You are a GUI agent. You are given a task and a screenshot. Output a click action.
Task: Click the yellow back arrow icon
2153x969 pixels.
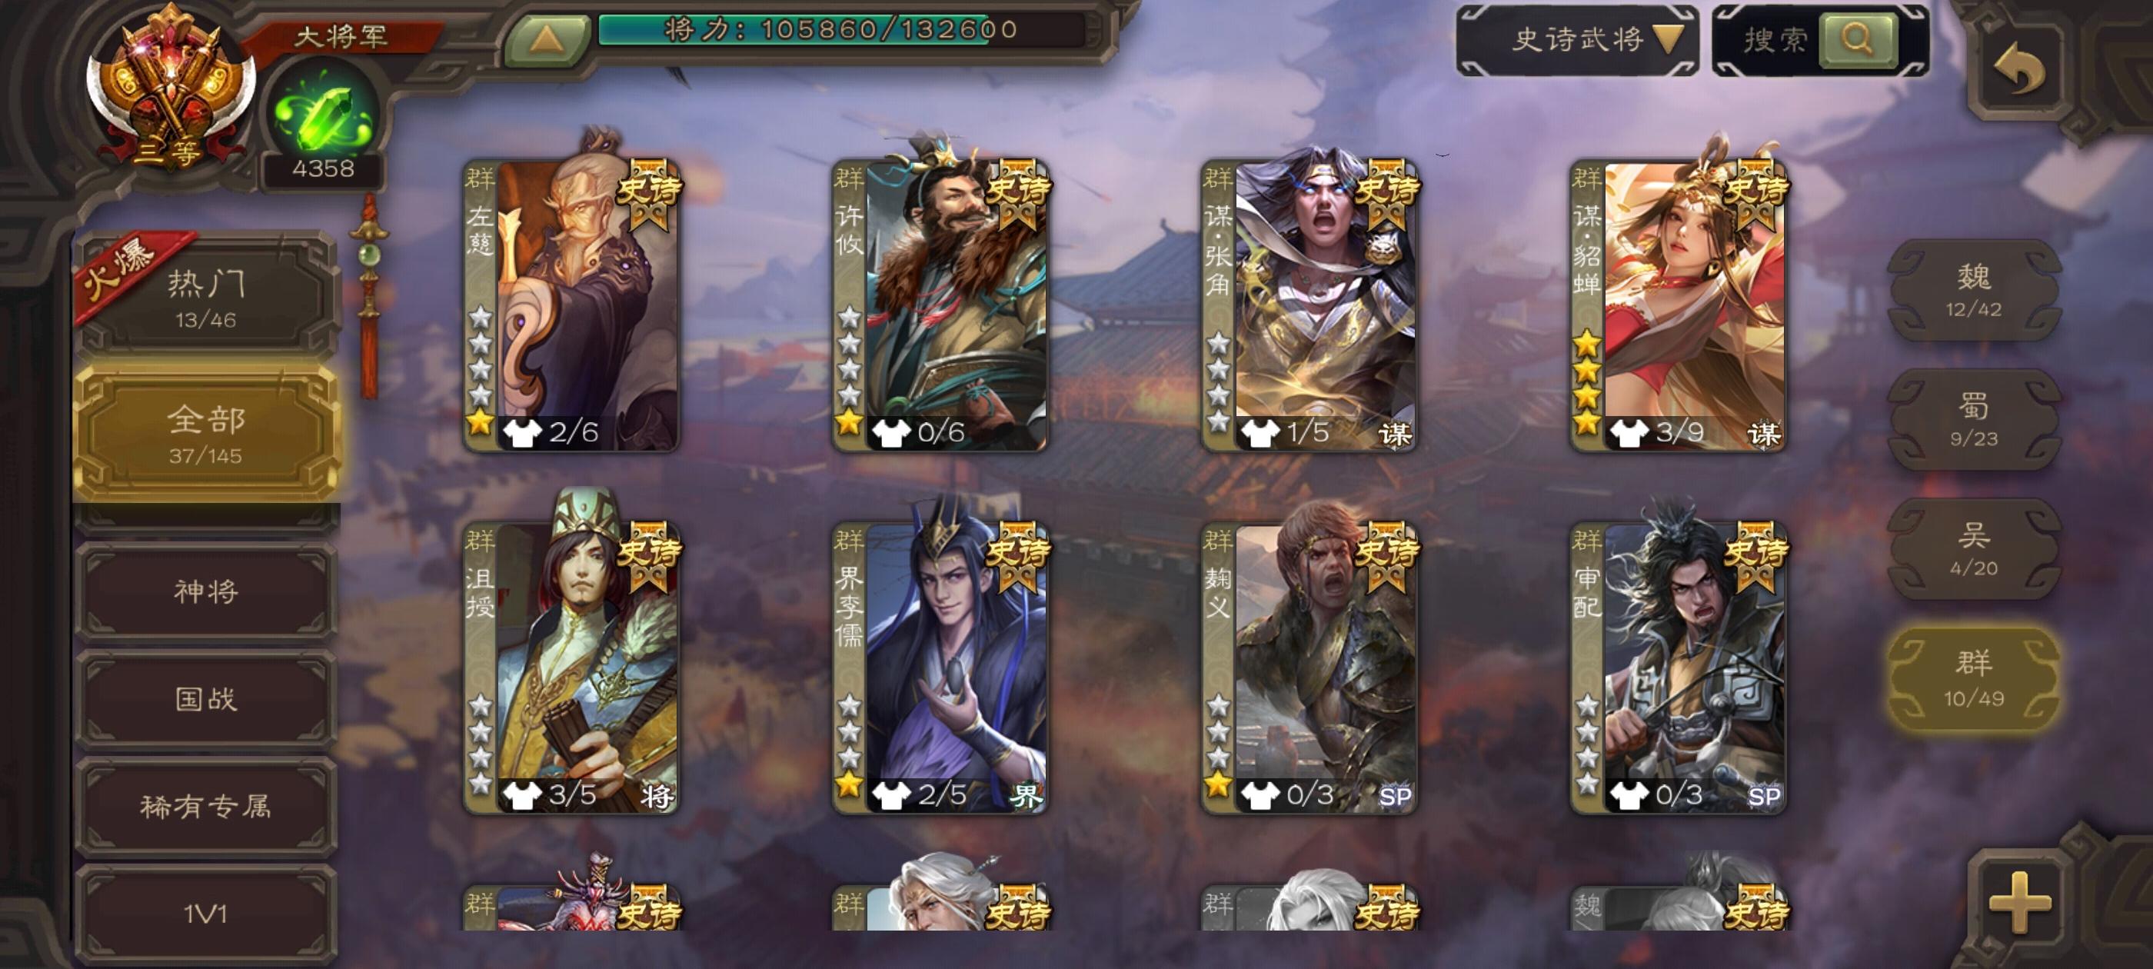pyautogui.click(x=2019, y=68)
